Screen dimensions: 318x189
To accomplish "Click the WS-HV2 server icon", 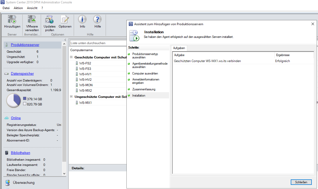I will click(x=77, y=79).
